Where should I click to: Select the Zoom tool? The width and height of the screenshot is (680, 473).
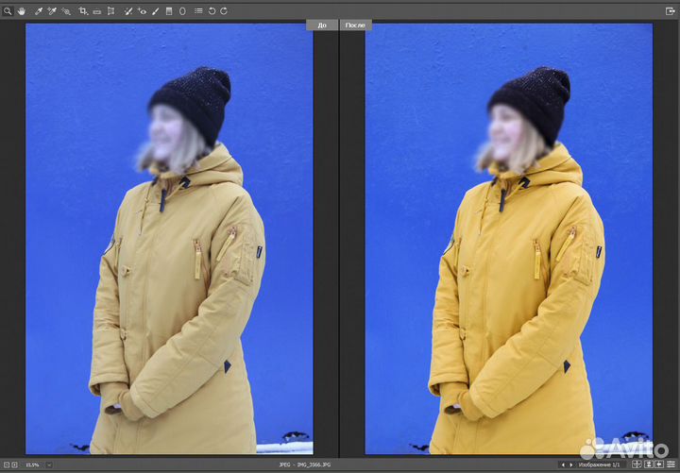click(8, 11)
